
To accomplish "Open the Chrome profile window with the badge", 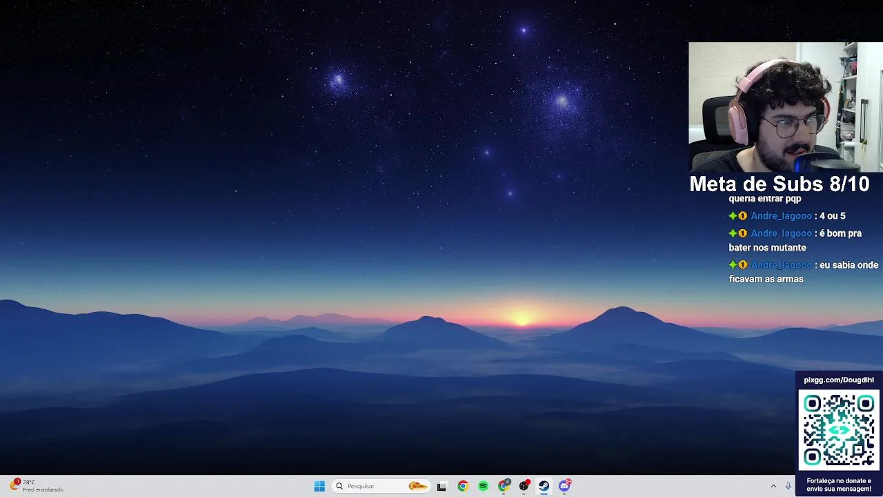I will coord(504,486).
